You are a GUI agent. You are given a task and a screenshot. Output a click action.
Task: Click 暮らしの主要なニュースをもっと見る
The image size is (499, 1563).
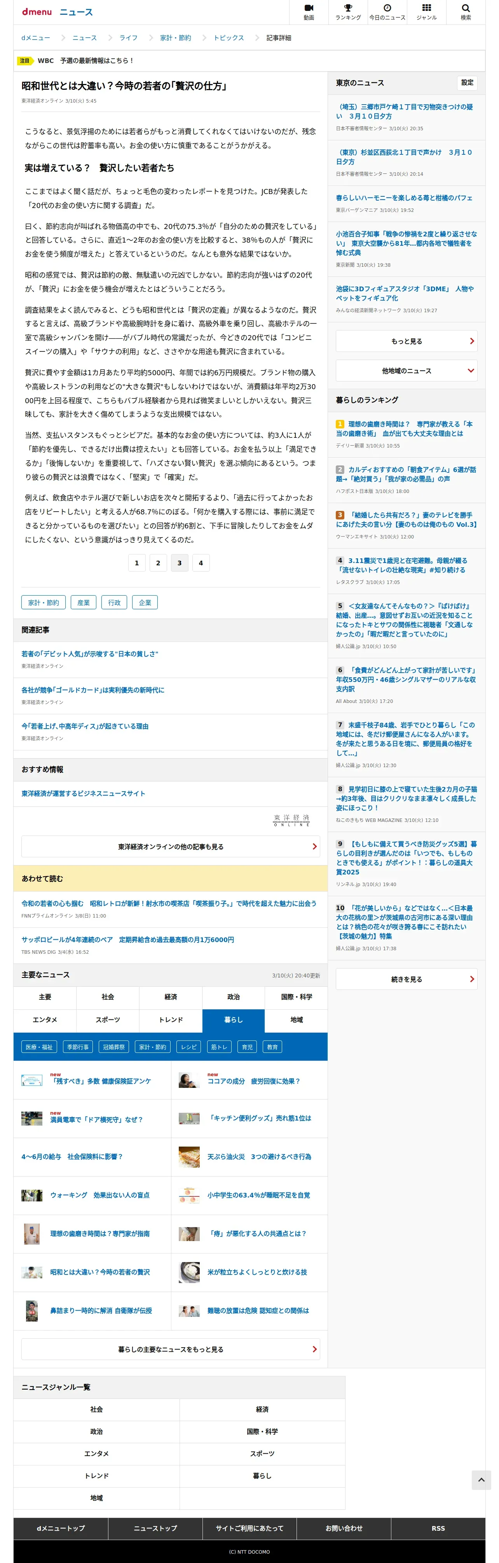pos(170,1349)
